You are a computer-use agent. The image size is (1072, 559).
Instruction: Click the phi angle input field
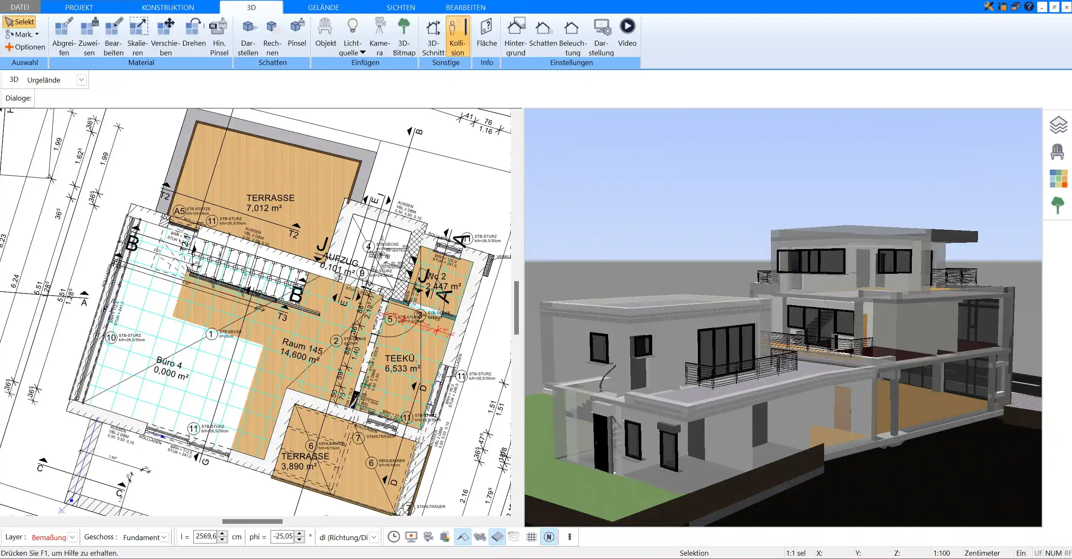click(283, 537)
